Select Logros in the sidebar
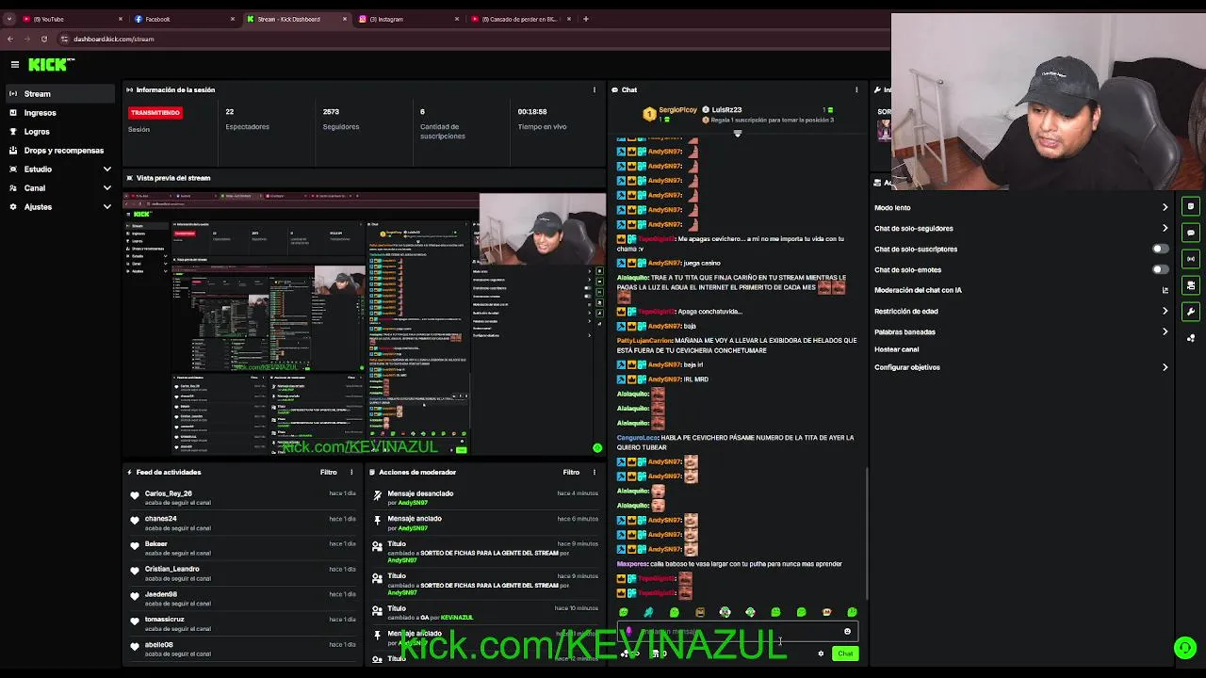This screenshot has width=1206, height=678. (60, 131)
